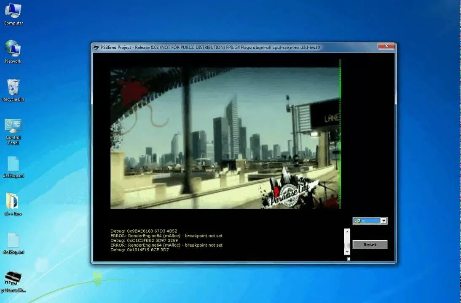Viewport: 461px width, 303px height.
Task: Click the Paradise City game video frame
Action: (x=225, y=138)
